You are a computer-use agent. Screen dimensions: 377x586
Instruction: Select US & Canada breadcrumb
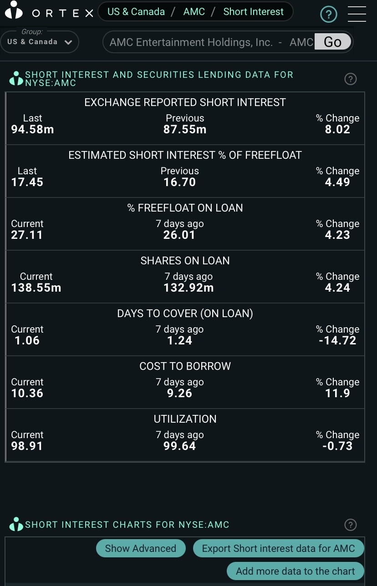[x=136, y=12]
